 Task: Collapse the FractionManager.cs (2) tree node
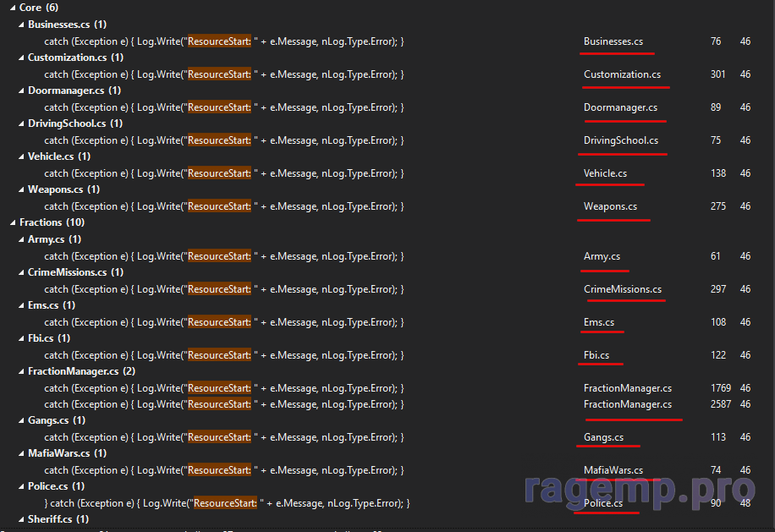21,371
